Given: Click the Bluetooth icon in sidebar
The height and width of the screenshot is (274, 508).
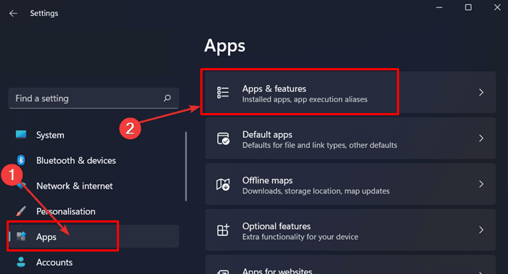Looking at the screenshot, I should point(21,159).
